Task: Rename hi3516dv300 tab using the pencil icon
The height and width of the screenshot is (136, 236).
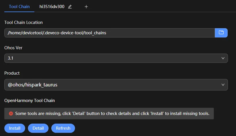Action: click(x=70, y=7)
